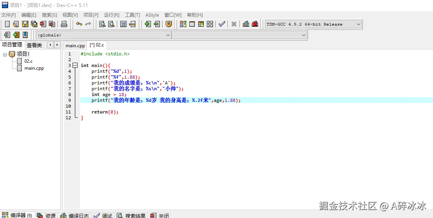This screenshot has height=218, width=433.
Task: Click the #include <stdio.h> code line
Action: tap(105, 54)
